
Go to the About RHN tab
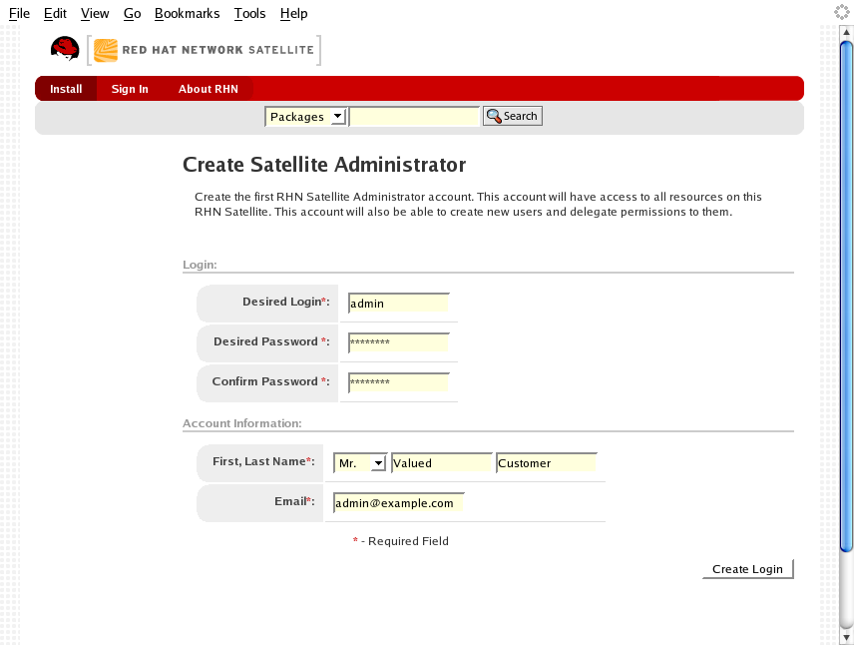point(208,89)
